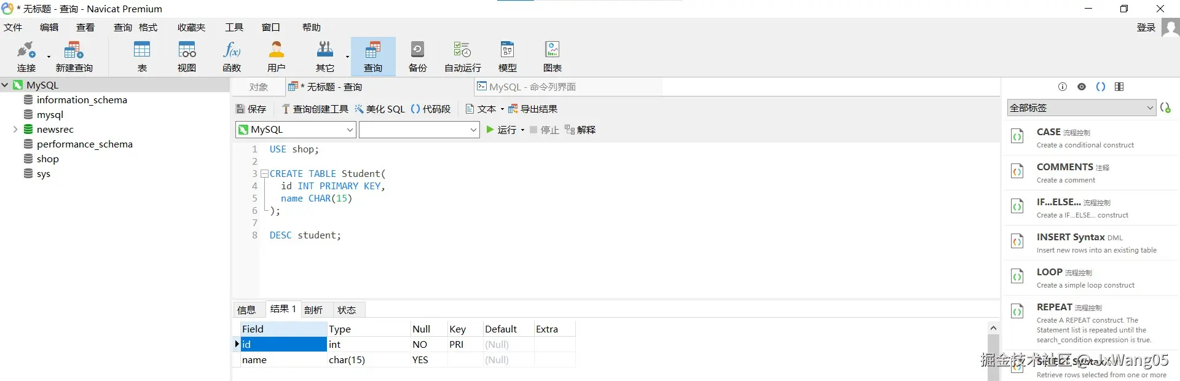Click the 保存 button

coord(251,109)
